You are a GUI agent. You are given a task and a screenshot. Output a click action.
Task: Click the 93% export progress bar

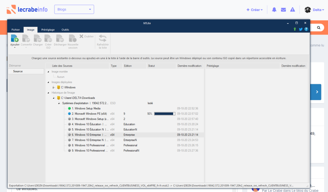pos(164,114)
